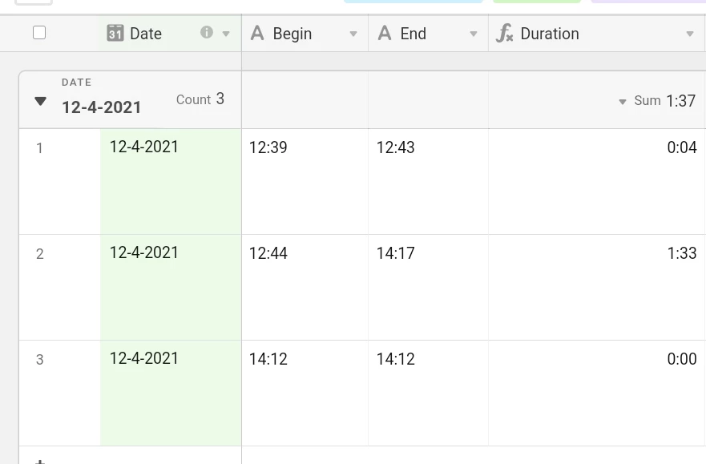This screenshot has height=464, width=706.
Task: Change the Sum summary function dropdown
Action: tap(623, 102)
